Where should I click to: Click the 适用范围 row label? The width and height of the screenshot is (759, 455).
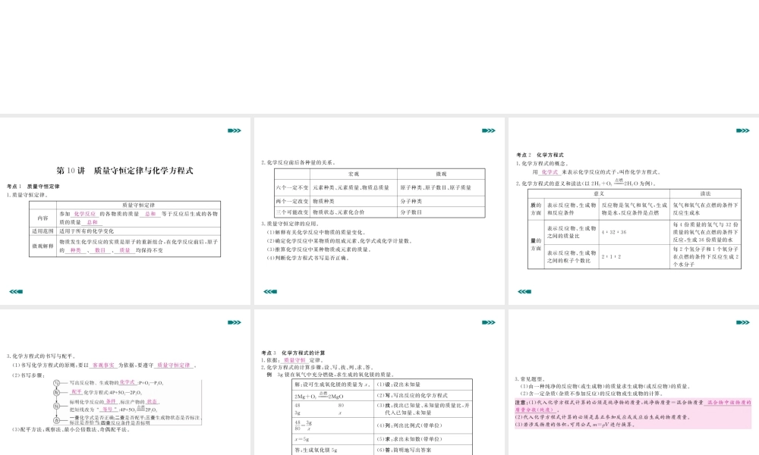[x=43, y=231]
